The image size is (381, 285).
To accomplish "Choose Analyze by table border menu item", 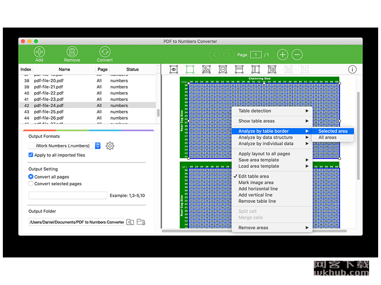I will (x=272, y=131).
